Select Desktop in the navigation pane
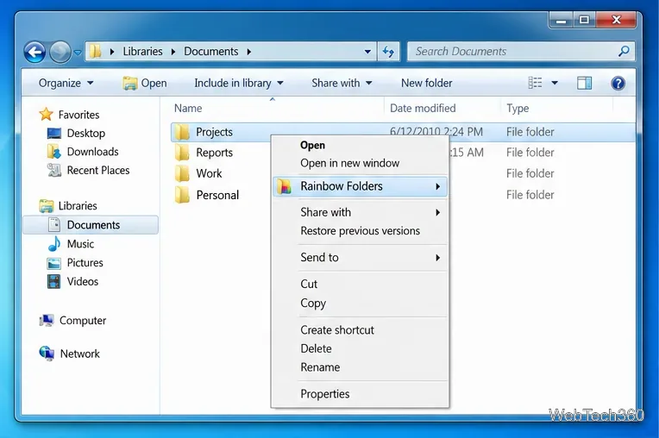The width and height of the screenshot is (659, 438). [85, 133]
